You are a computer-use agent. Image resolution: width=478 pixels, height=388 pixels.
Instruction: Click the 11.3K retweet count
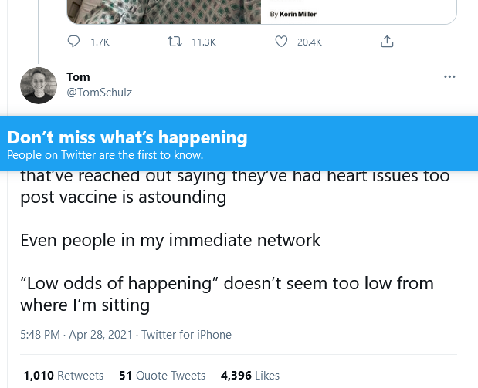click(203, 42)
